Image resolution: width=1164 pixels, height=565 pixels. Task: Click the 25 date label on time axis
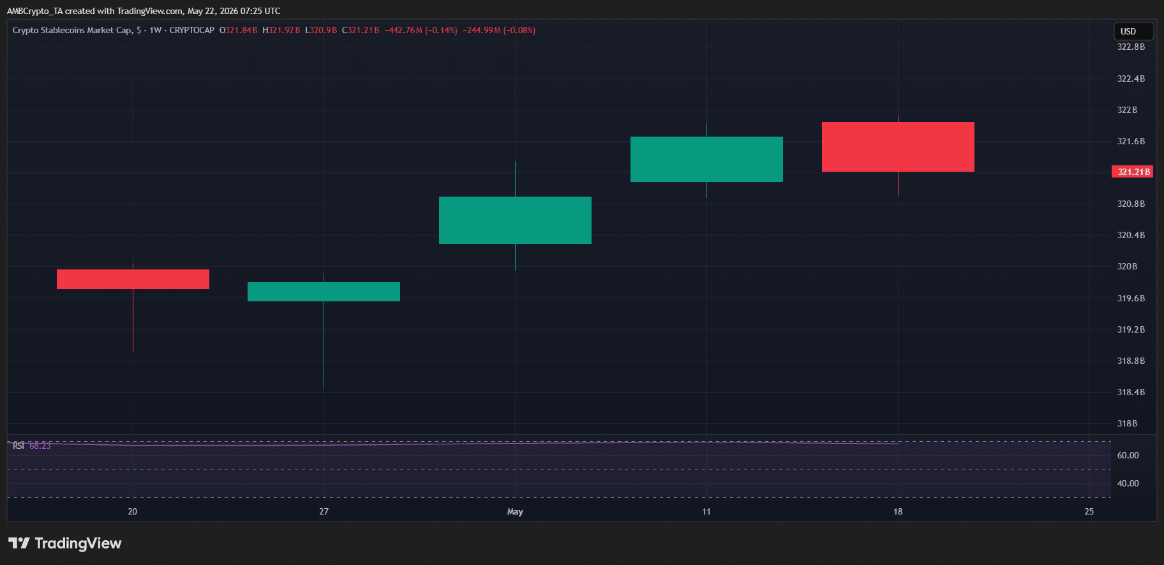coord(1089,511)
